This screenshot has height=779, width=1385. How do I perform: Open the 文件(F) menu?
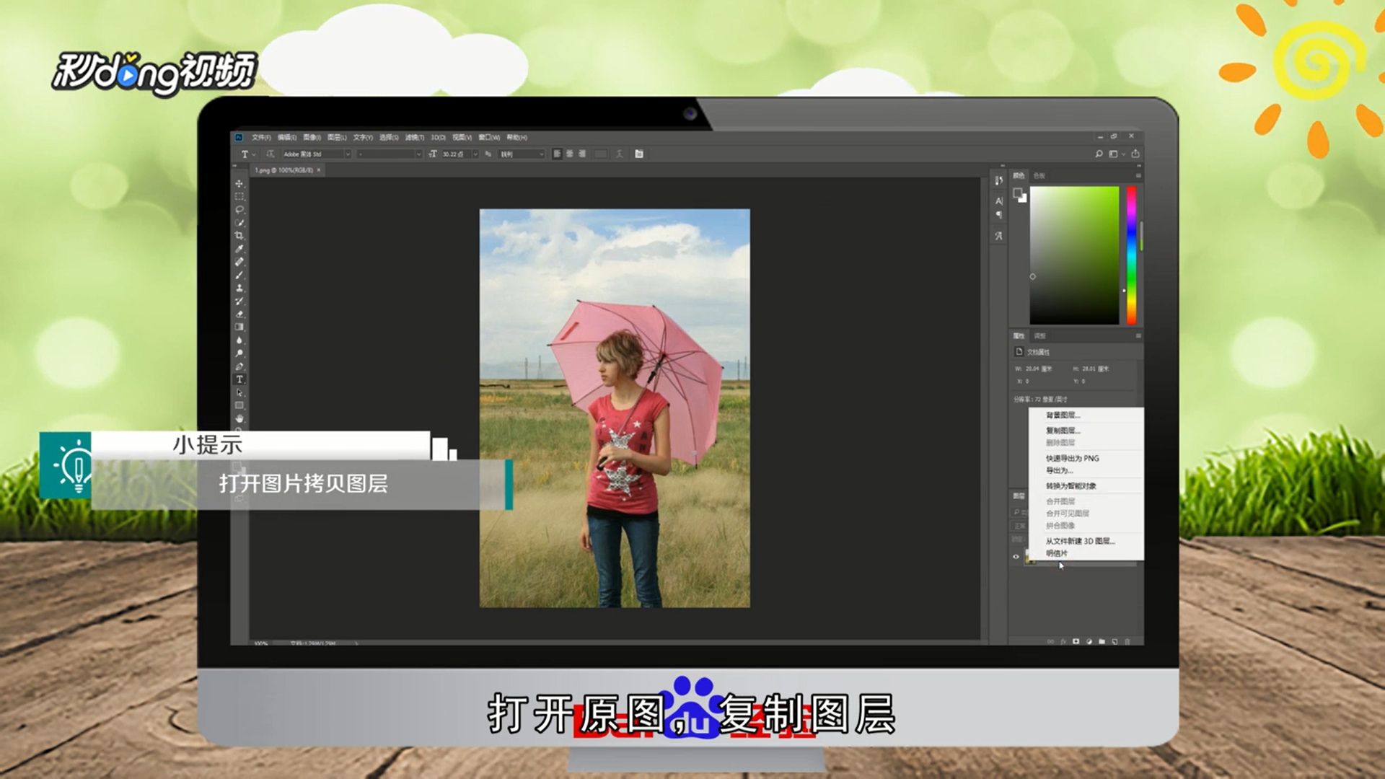pos(261,137)
